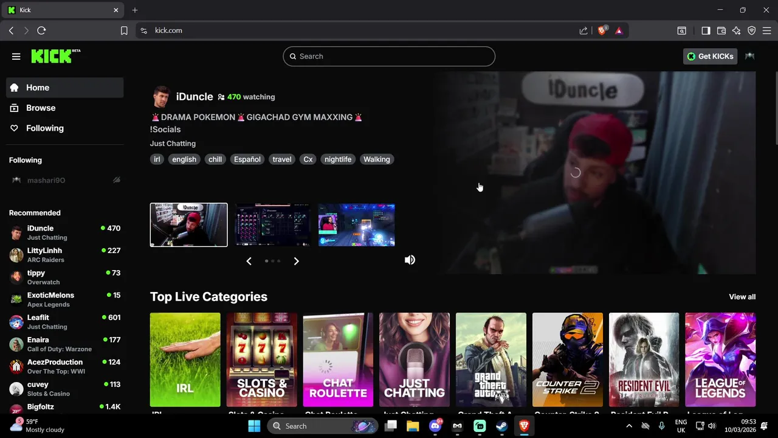Open a new browser tab
The image size is (778, 438).
tap(135, 10)
